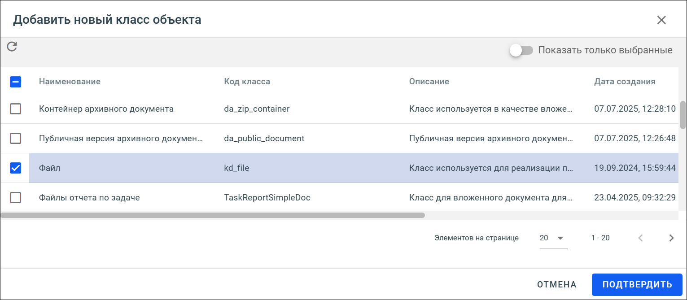Toggle the select-all header checkbox

click(16, 82)
